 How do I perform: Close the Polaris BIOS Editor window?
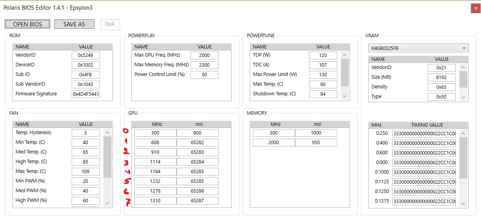(x=476, y=8)
